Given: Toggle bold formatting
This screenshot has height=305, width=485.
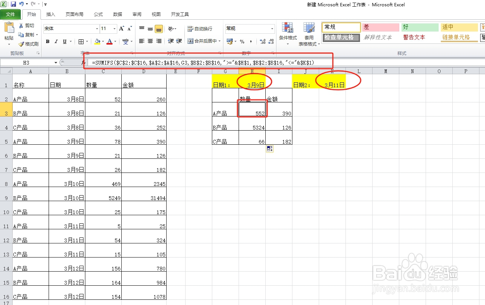Looking at the screenshot, I should tap(48, 42).
